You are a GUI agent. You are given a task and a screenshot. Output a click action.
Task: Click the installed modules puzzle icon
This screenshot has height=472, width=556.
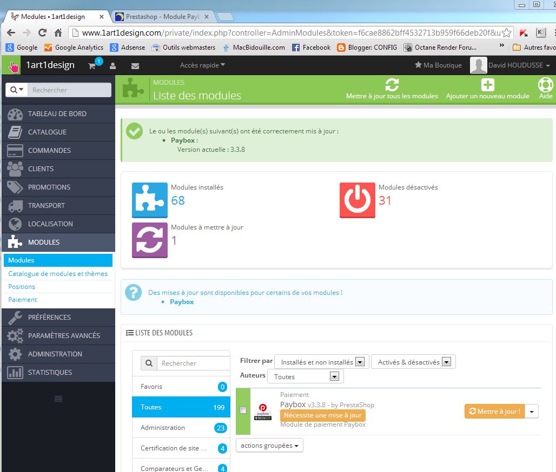click(150, 200)
